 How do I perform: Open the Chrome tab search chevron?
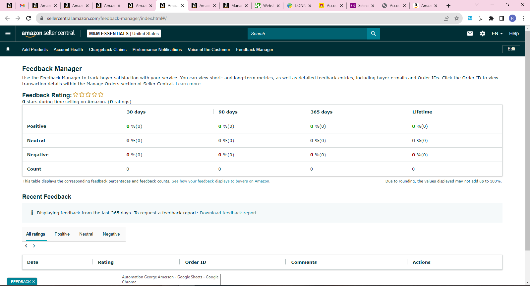(x=477, y=5)
